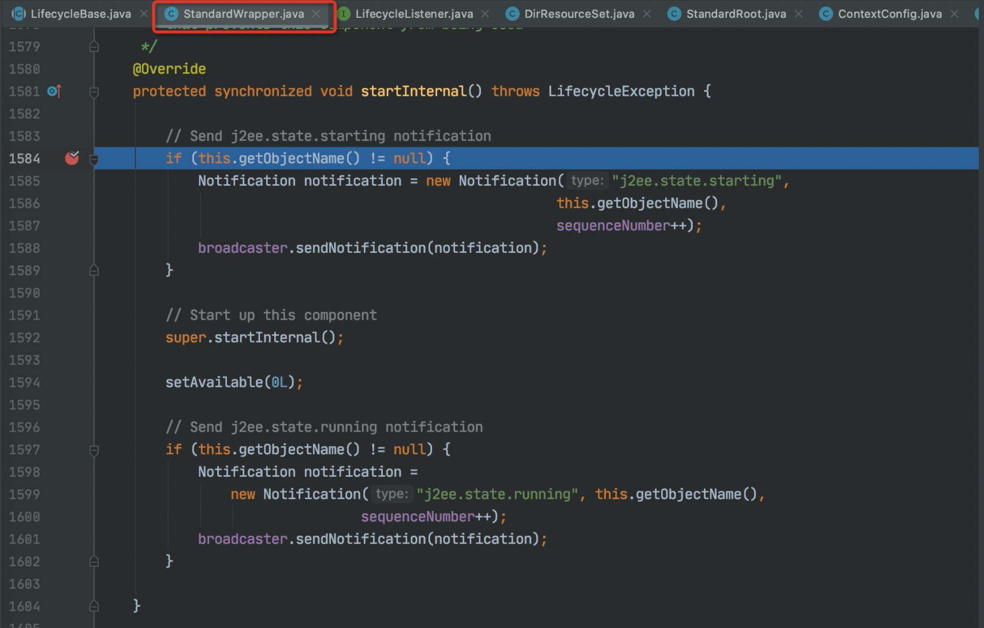Viewport: 984px width, 628px height.
Task: Click the class icon on DirResourceSet.java tab
Action: (x=512, y=14)
